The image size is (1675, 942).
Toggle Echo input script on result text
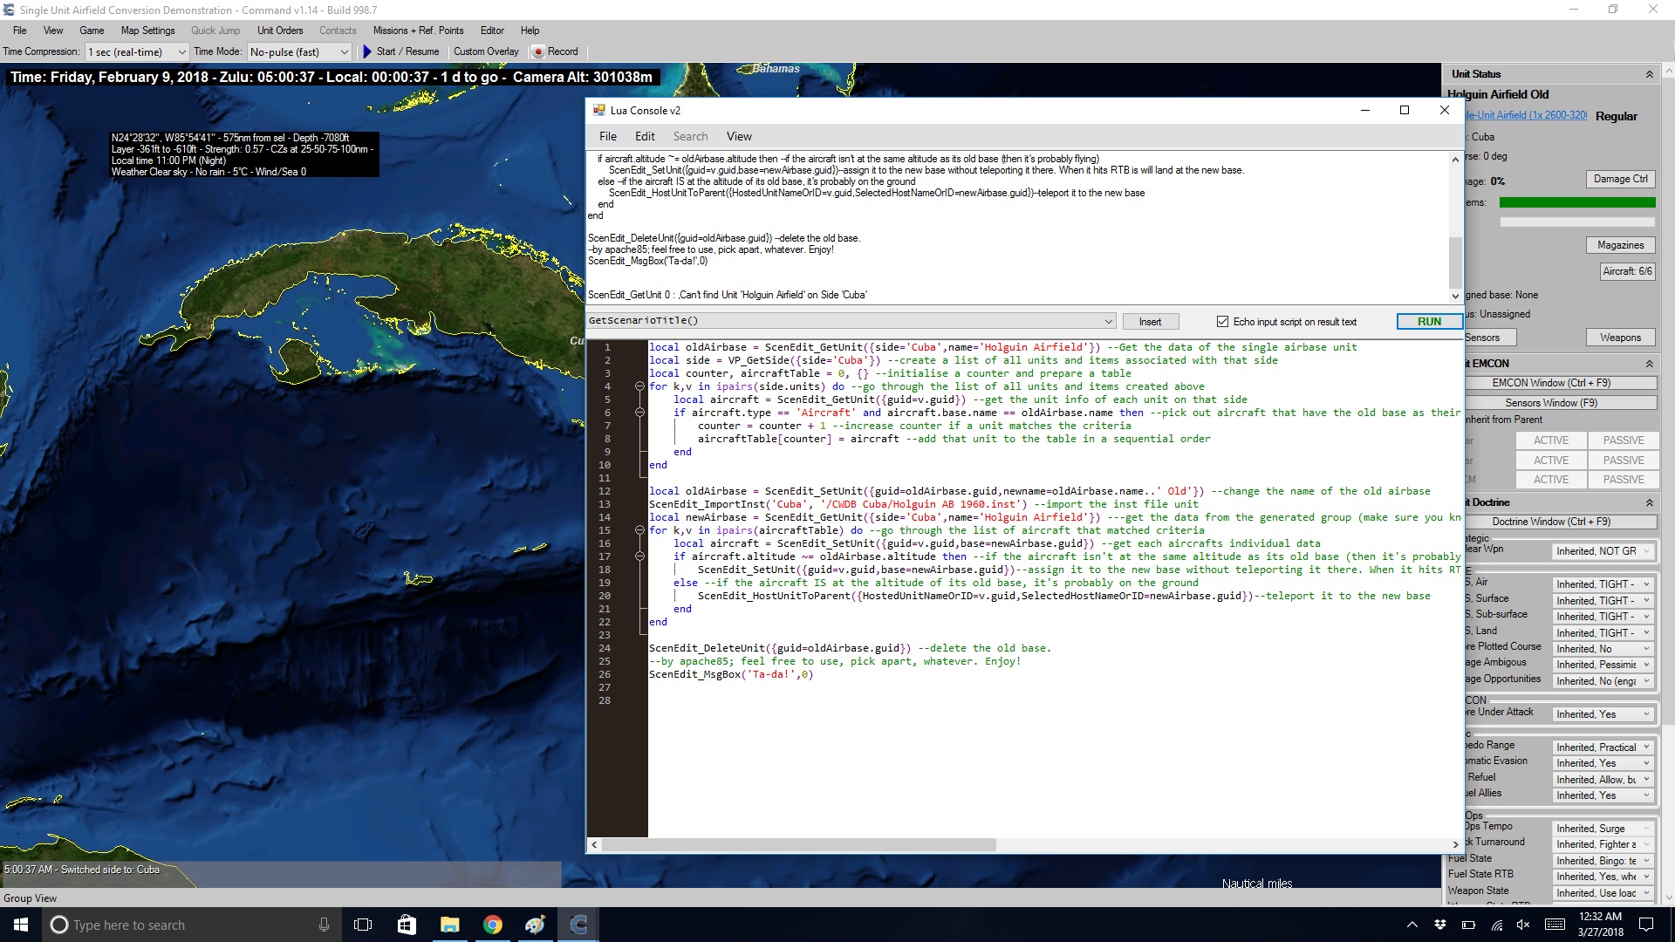pos(1222,322)
